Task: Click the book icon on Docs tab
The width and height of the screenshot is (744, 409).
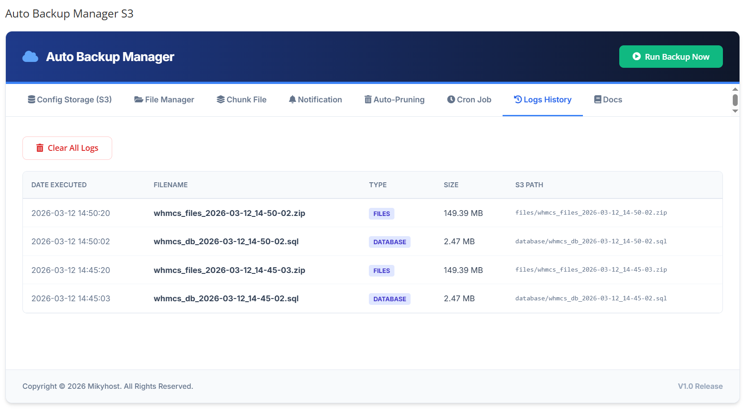Action: (597, 99)
